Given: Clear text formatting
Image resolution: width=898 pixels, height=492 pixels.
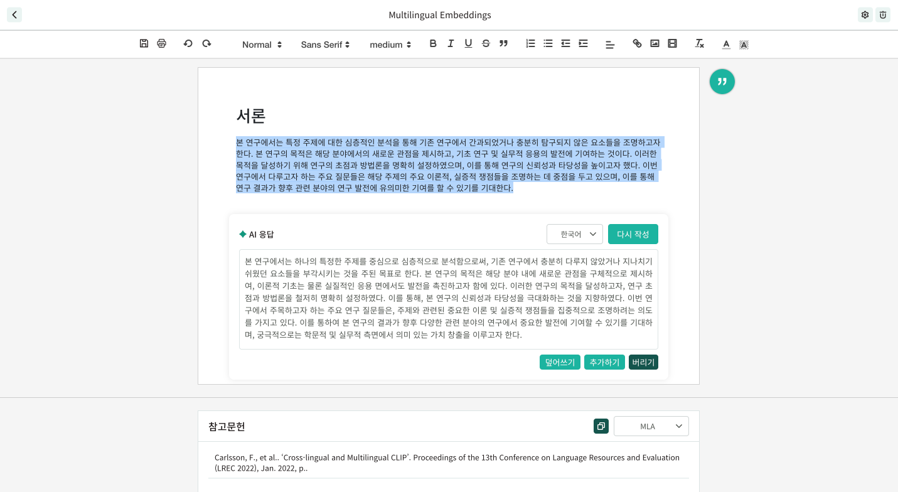Looking at the screenshot, I should 699,43.
